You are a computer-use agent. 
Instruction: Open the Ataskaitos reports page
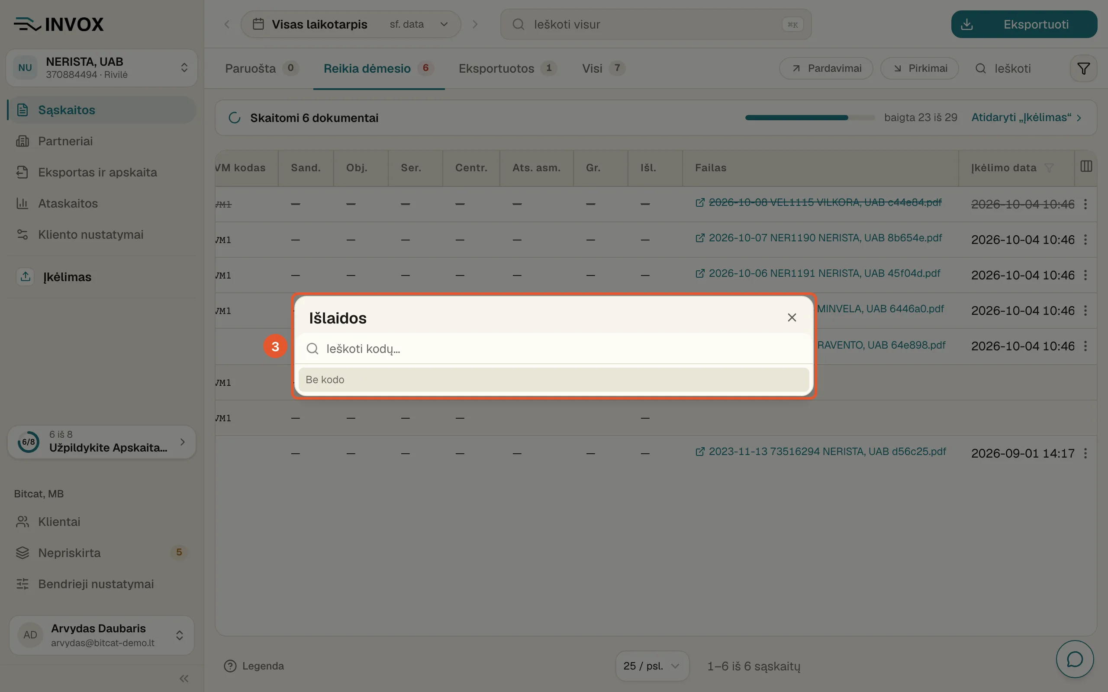coord(102,203)
